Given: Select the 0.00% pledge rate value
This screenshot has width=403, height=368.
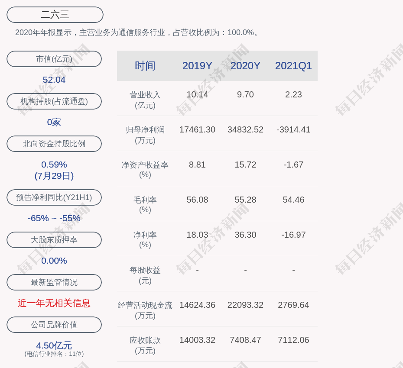Looking at the screenshot, I should [x=54, y=260].
